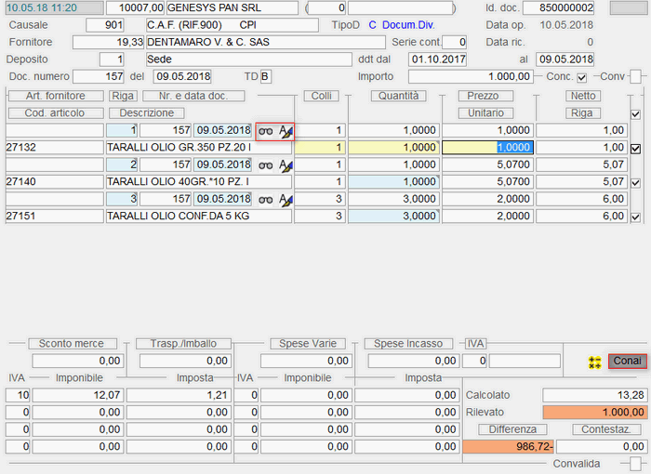This screenshot has height=474, width=651.
Task: Toggle the Conv checkbox
Action: (635, 77)
